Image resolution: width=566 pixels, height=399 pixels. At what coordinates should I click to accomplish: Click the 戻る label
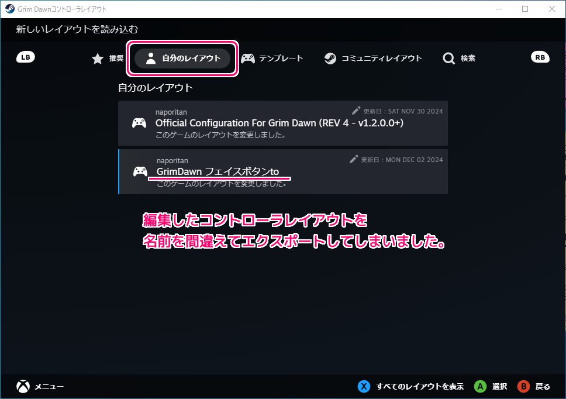tap(543, 386)
